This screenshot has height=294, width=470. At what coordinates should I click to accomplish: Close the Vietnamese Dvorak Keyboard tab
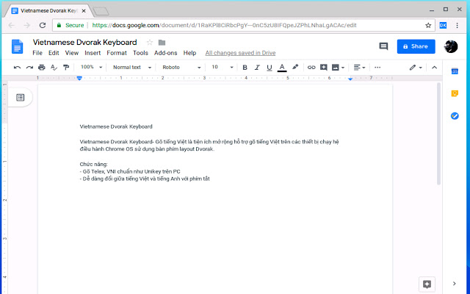[84, 11]
